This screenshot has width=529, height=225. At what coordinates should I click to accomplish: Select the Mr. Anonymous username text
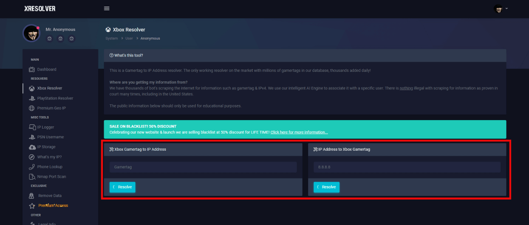(60, 29)
